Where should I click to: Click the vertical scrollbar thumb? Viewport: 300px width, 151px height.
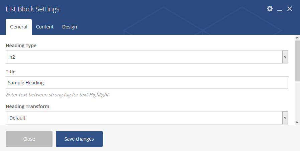(297, 60)
